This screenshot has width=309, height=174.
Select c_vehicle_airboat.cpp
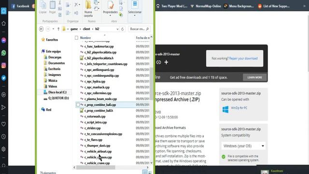click(x=98, y=151)
